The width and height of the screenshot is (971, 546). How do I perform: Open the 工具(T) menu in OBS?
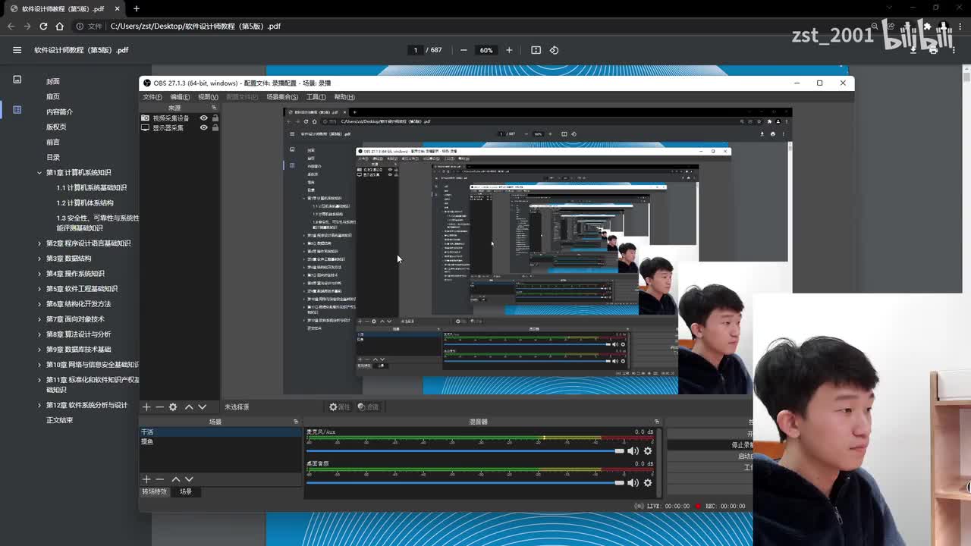pyautogui.click(x=316, y=97)
